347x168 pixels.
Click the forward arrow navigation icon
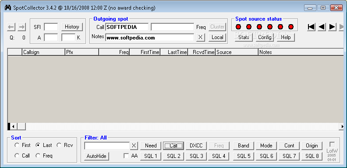pos(22,27)
